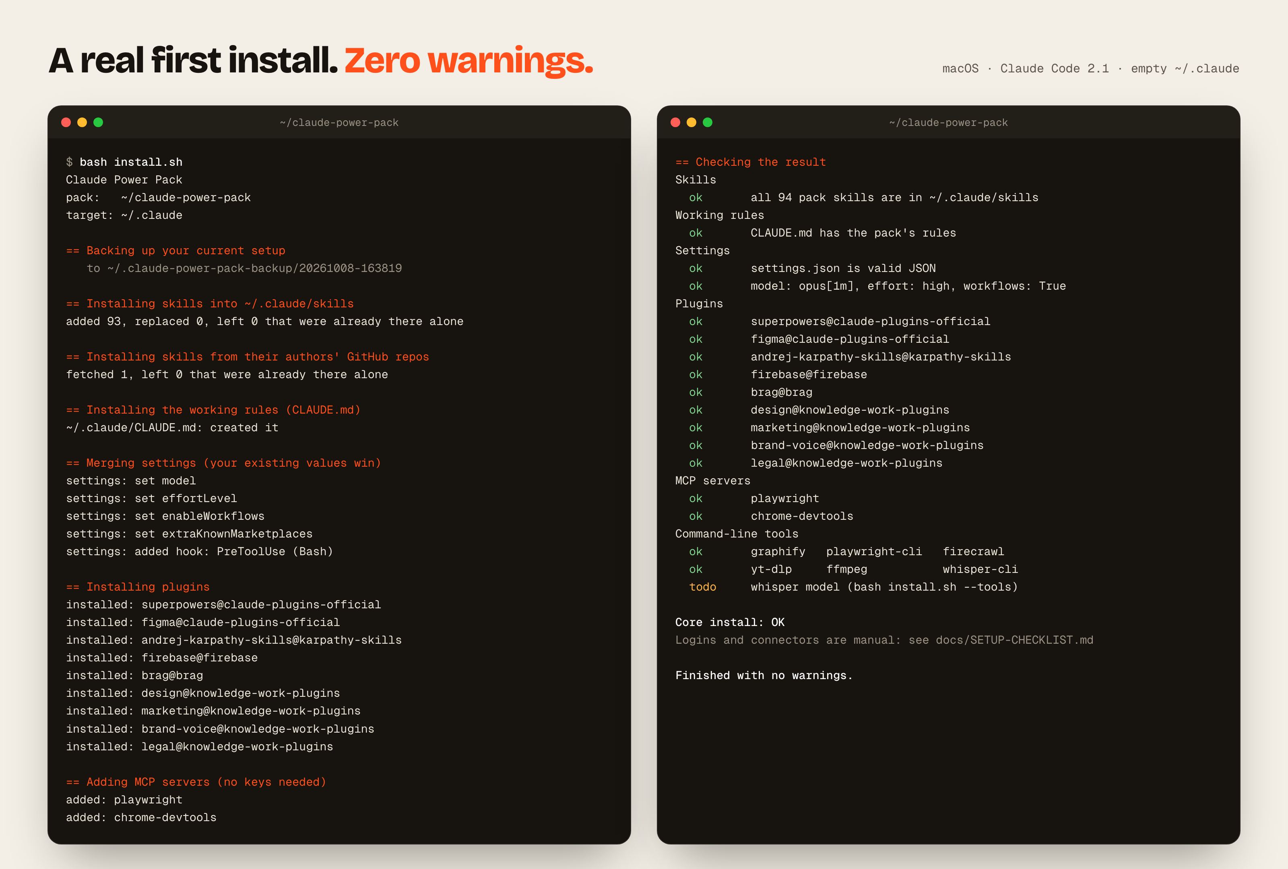Select "installed: legal@knowledge-work-plugins" line
The width and height of the screenshot is (1288, 869).
tap(200, 747)
